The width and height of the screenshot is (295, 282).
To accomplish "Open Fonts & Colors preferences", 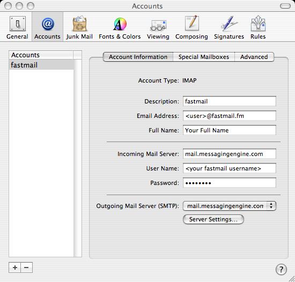I will click(120, 27).
